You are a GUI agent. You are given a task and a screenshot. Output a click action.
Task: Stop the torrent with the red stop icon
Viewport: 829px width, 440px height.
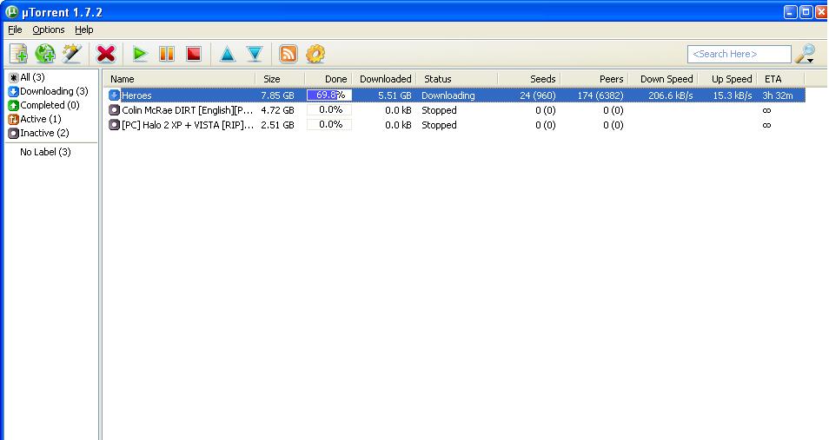(x=194, y=54)
